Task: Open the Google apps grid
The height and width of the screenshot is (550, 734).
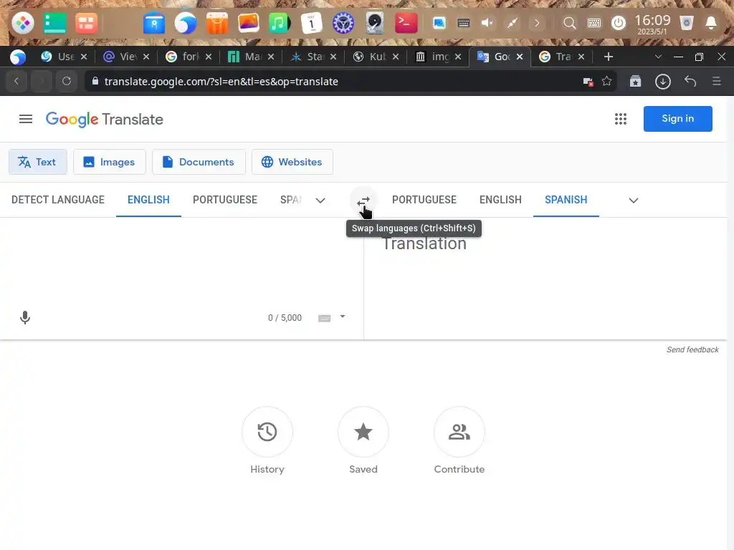Action: [620, 119]
